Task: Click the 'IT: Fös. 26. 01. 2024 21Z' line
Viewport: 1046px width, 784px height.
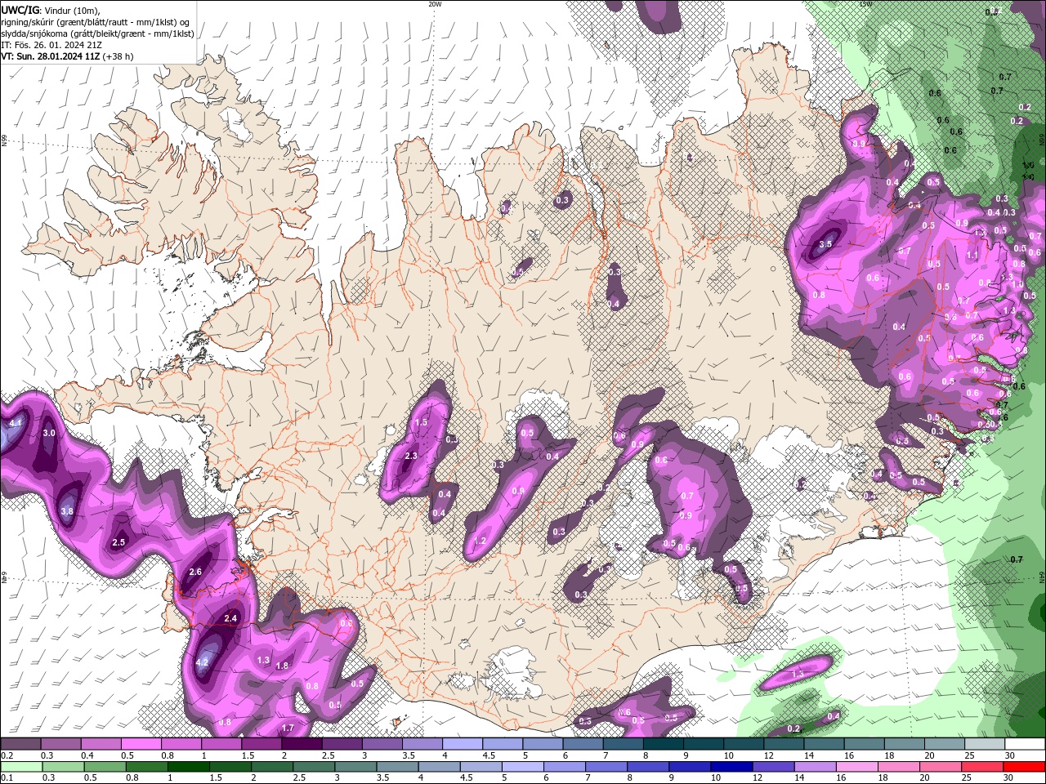Action: [x=51, y=45]
